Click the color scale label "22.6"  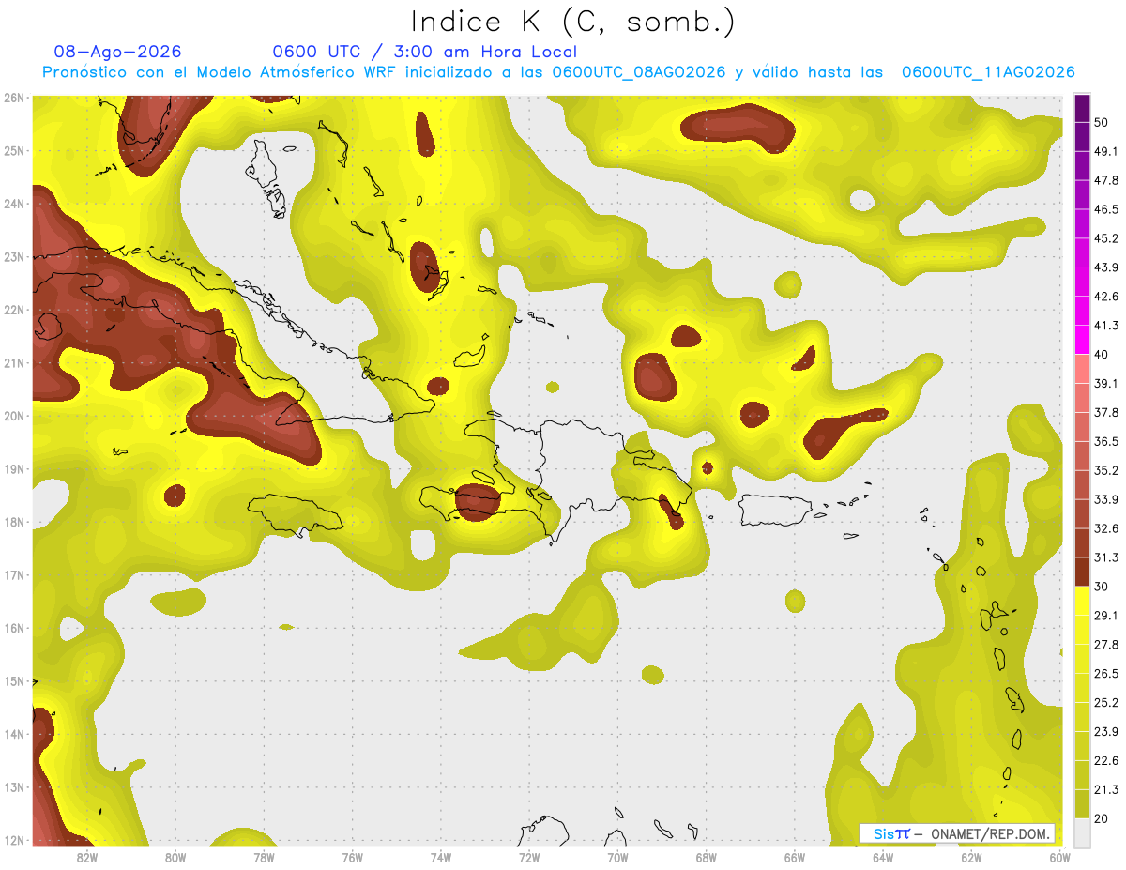click(1106, 760)
